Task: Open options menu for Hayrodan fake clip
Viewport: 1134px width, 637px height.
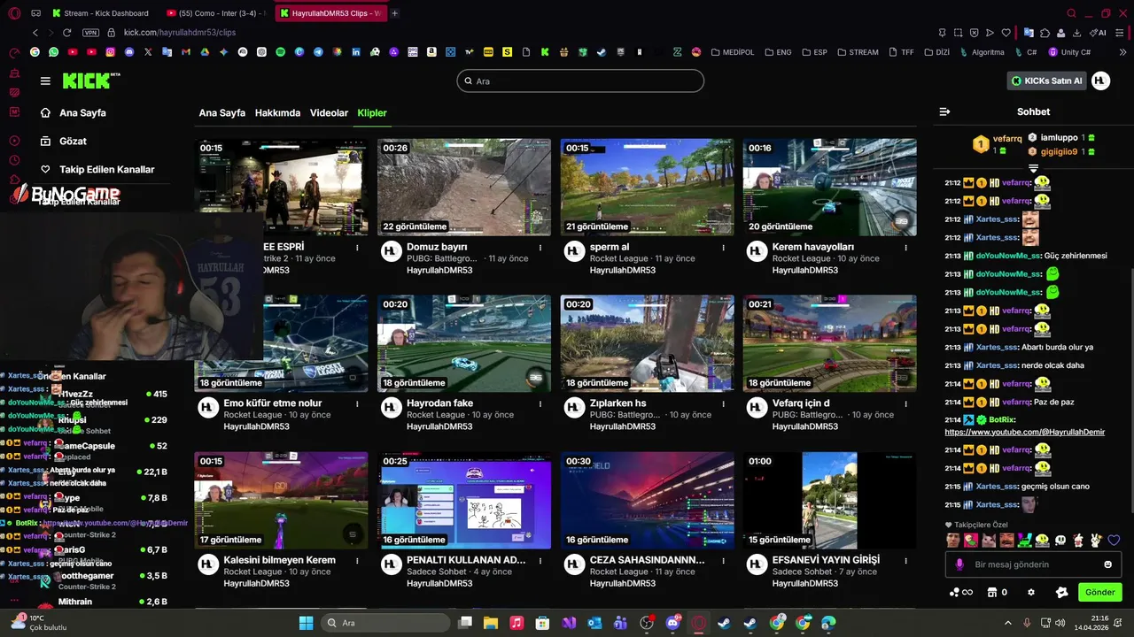Action: tap(540, 404)
